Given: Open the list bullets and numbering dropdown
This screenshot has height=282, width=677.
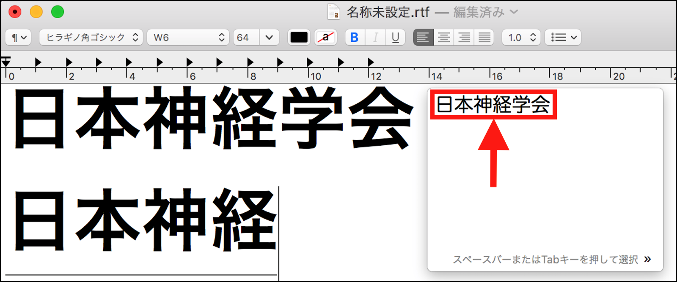Looking at the screenshot, I should pyautogui.click(x=563, y=38).
